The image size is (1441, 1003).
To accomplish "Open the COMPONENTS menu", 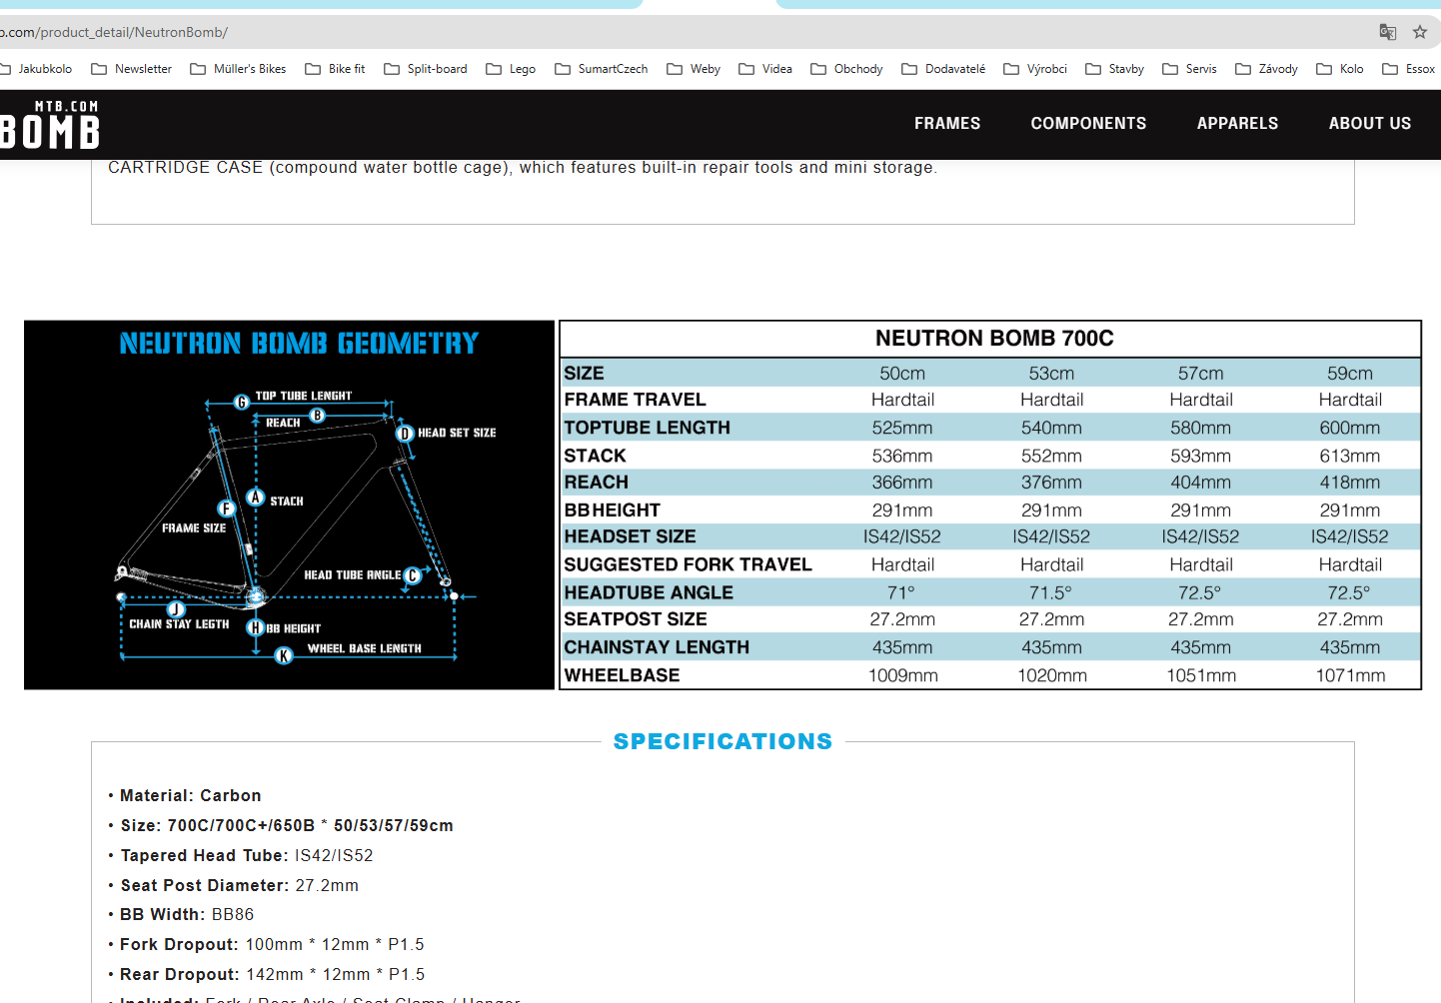I will point(1088,124).
